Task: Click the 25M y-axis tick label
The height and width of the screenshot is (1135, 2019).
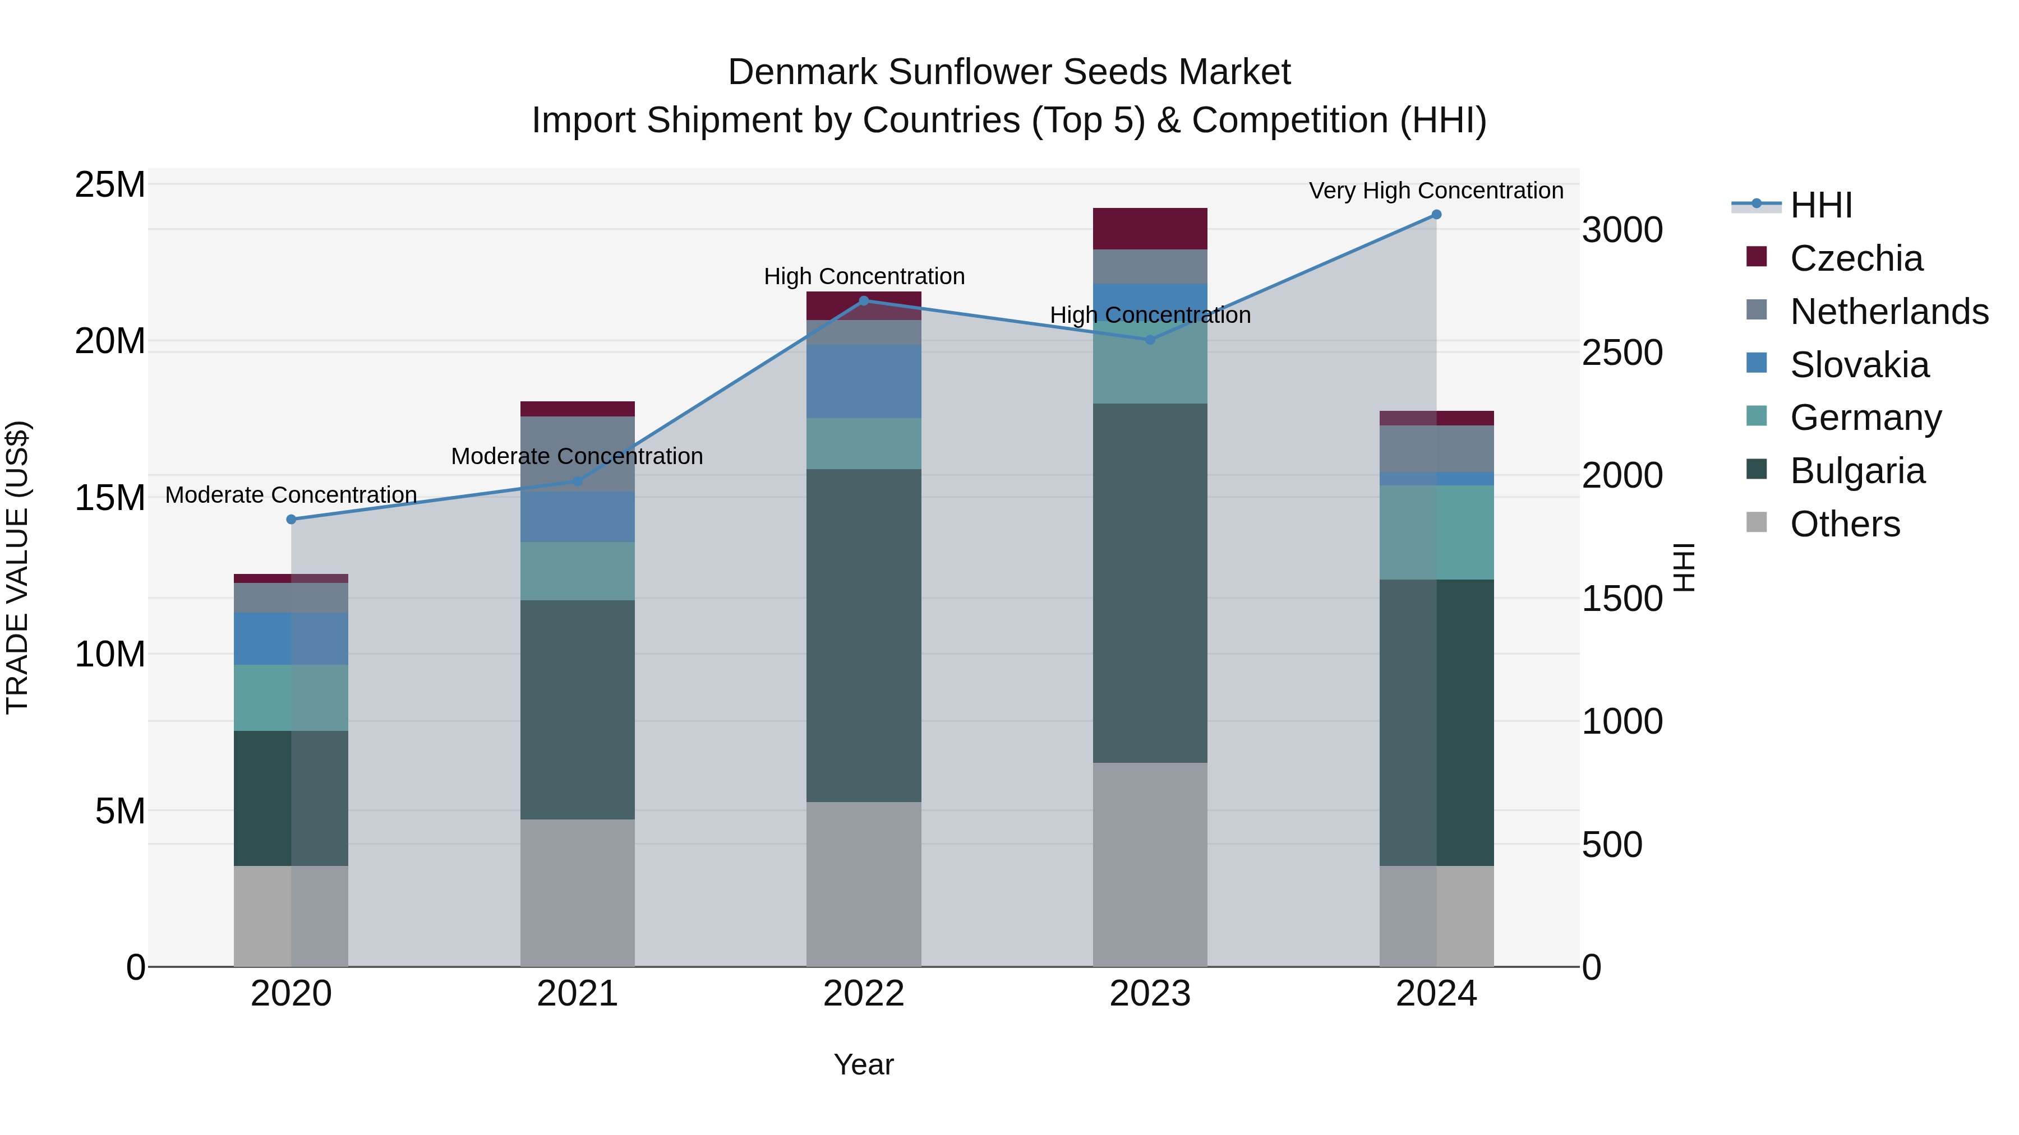Action: click(110, 185)
